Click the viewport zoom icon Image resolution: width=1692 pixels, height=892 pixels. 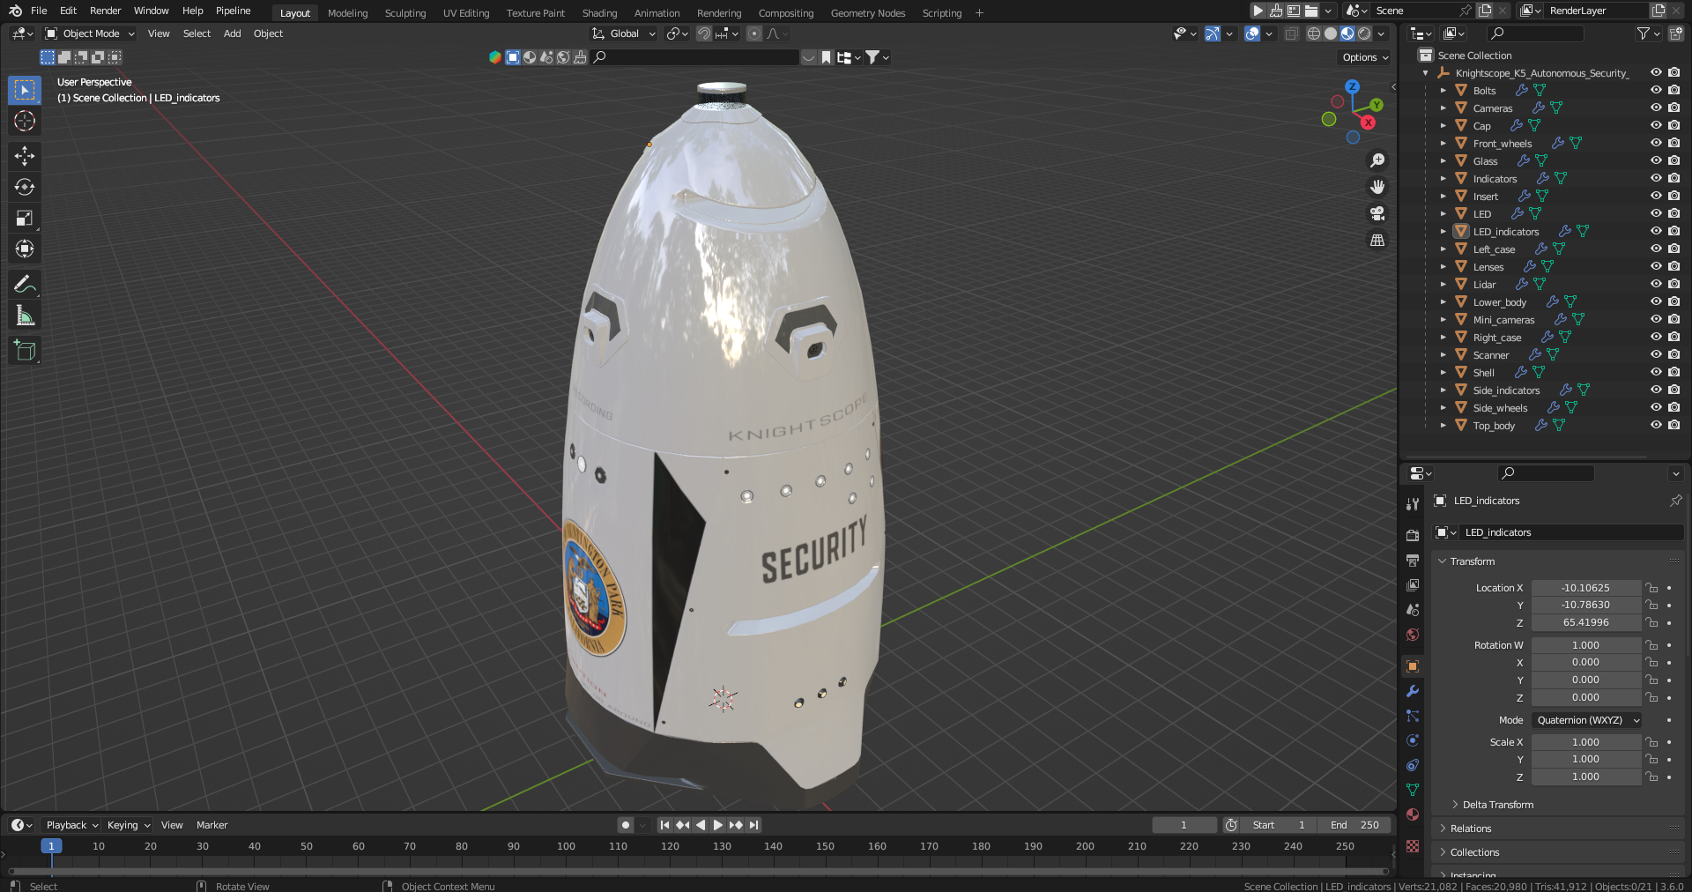point(1377,160)
